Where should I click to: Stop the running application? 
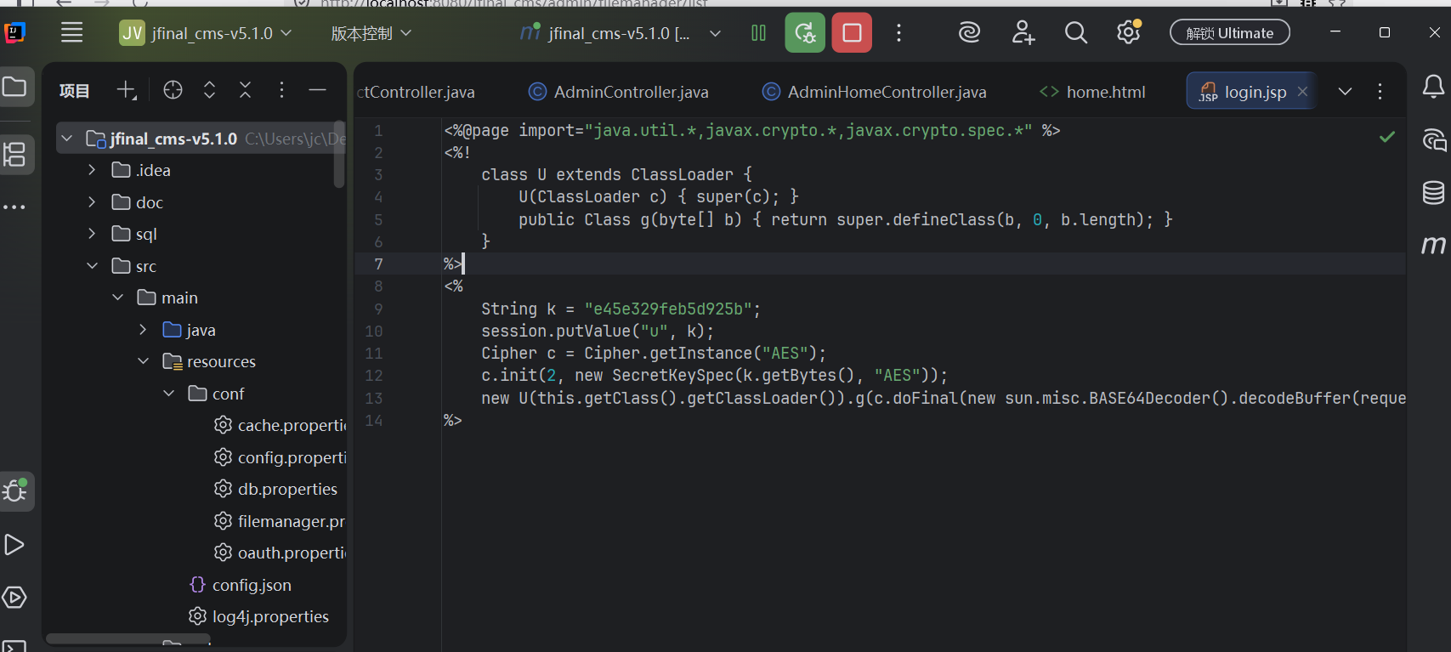click(x=852, y=33)
